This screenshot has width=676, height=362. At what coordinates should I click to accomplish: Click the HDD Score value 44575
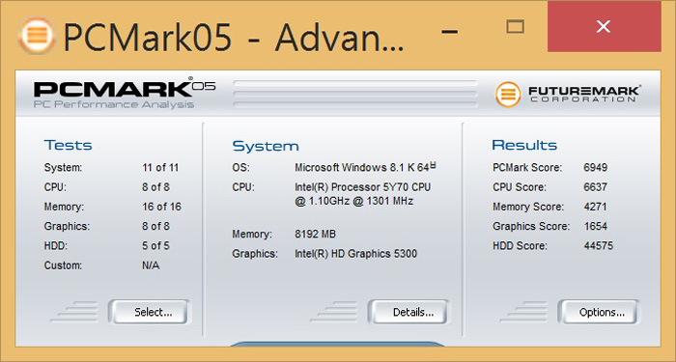pyautogui.click(x=599, y=246)
